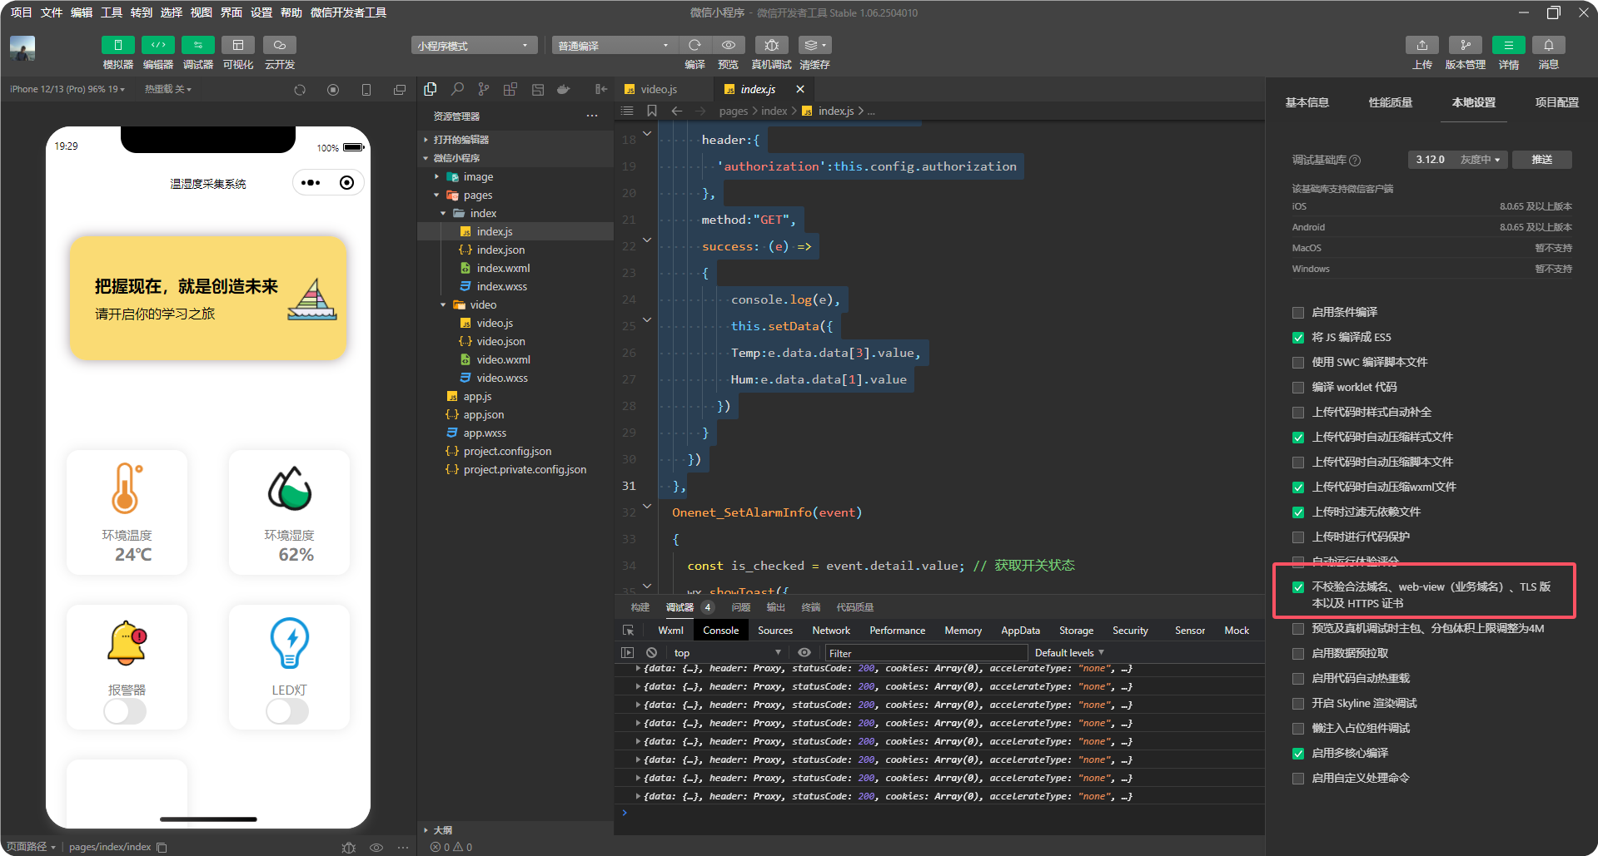Clear console with the clear icon
Viewport: 1598px width, 856px height.
651,653
